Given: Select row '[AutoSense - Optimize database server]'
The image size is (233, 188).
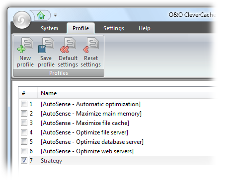Looking at the screenshot, I should tap(92, 142).
